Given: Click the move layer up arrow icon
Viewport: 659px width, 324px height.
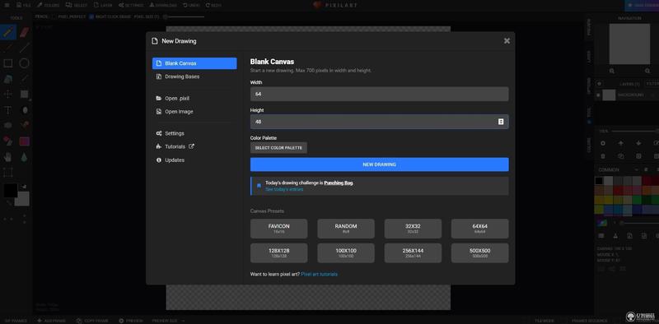Looking at the screenshot, I should click(x=621, y=143).
